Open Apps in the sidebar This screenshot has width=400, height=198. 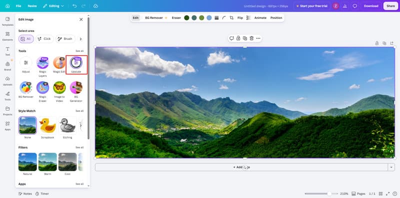(x=7, y=126)
